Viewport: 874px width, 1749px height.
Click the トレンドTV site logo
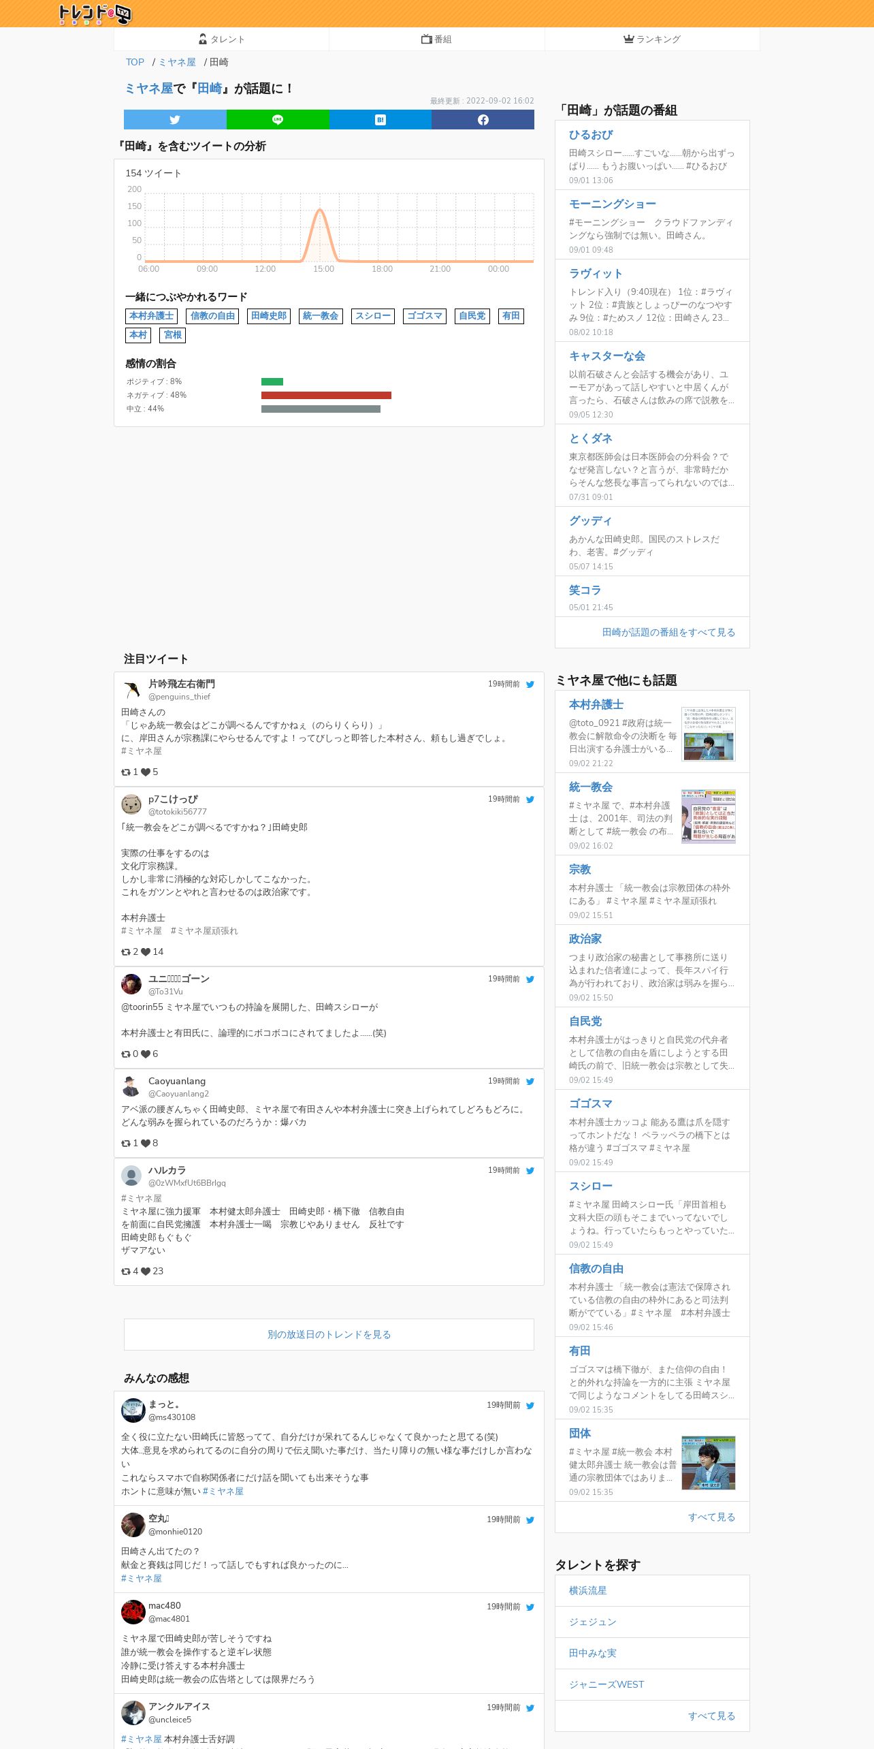tap(95, 14)
